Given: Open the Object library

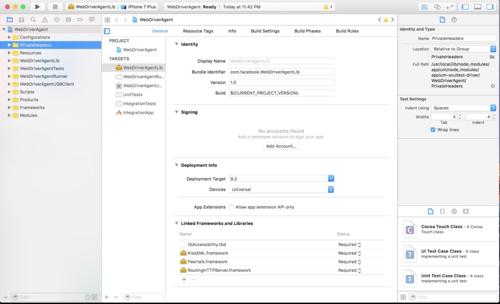Looking at the screenshot, I should pyautogui.click(x=454, y=211).
